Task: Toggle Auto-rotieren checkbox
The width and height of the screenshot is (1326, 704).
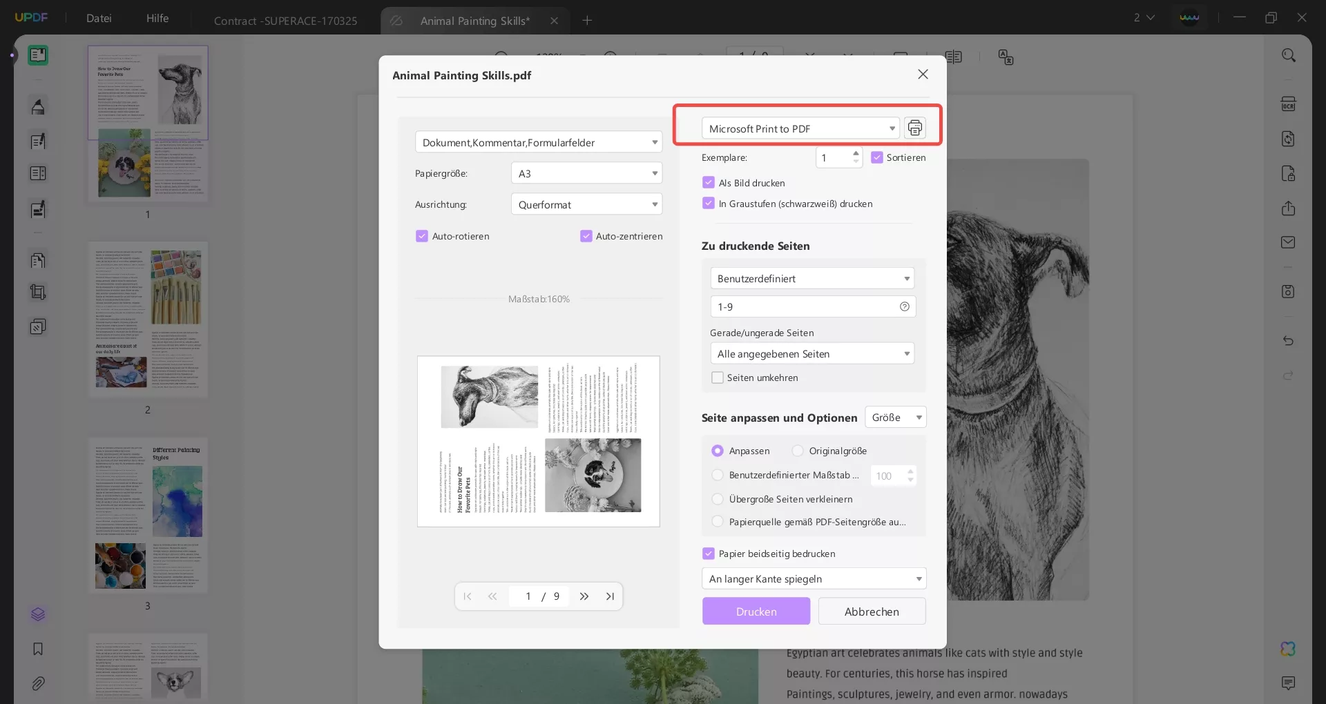Action: coord(422,236)
